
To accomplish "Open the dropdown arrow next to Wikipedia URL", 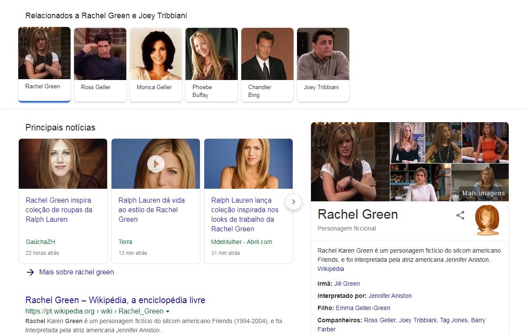I will point(168,311).
